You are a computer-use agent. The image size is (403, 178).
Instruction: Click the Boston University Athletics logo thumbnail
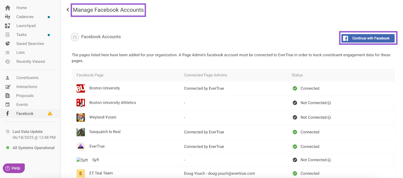point(81,103)
